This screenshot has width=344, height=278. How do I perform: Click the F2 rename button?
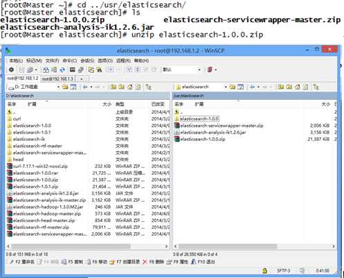[x=22, y=262]
